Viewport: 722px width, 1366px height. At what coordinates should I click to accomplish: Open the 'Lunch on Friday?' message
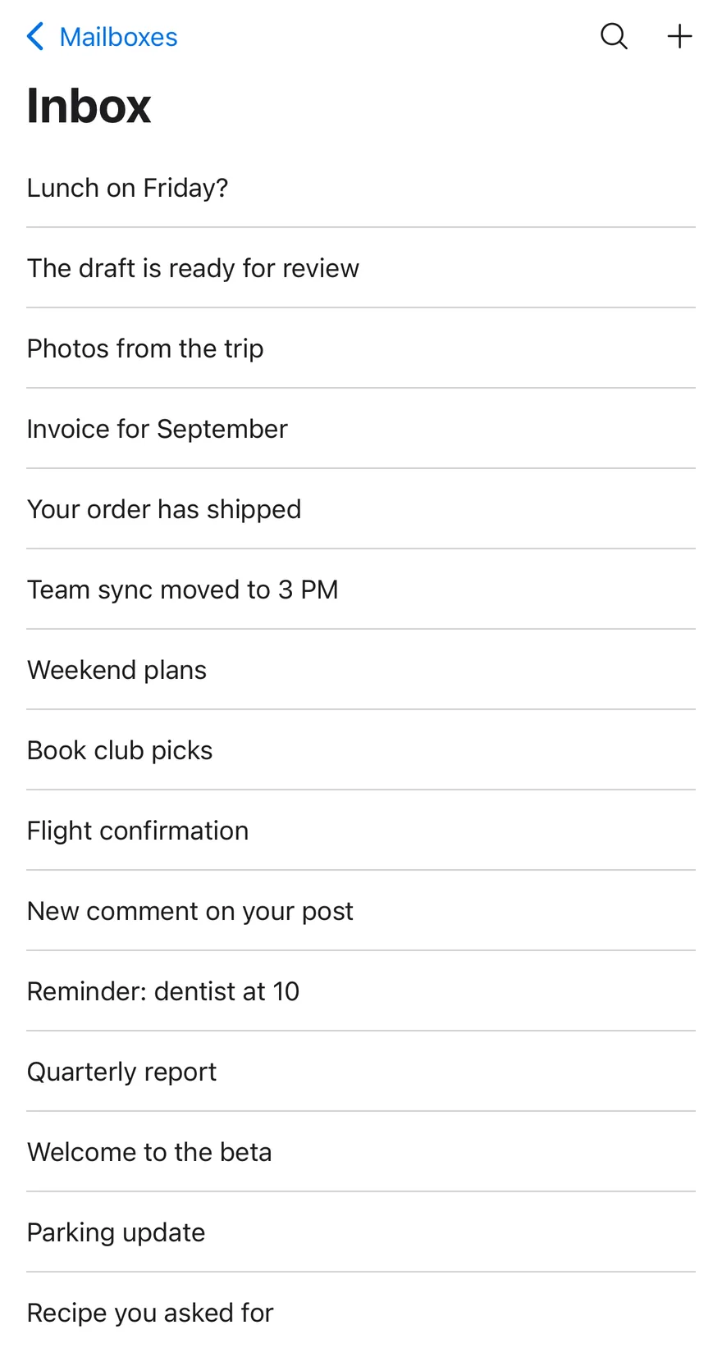point(361,188)
